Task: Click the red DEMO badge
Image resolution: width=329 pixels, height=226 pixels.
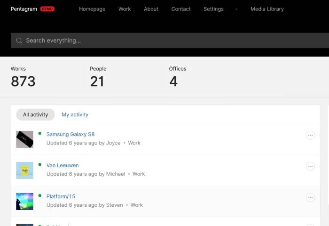Action: (47, 9)
